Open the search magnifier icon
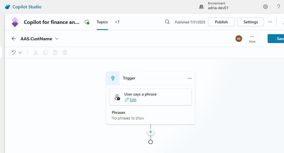This screenshot has width=284, height=153. point(167,22)
